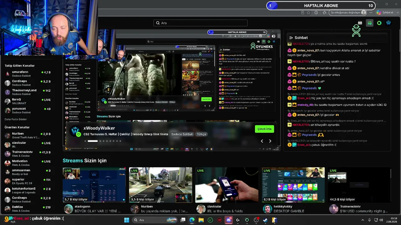Open the volume control in system tray

[382, 220]
